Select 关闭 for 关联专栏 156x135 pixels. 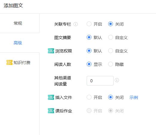[x=111, y=24]
